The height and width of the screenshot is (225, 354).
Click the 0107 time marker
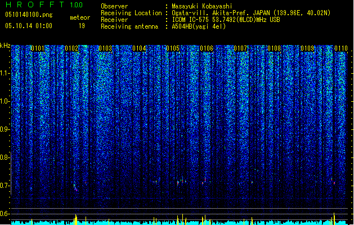click(x=240, y=48)
